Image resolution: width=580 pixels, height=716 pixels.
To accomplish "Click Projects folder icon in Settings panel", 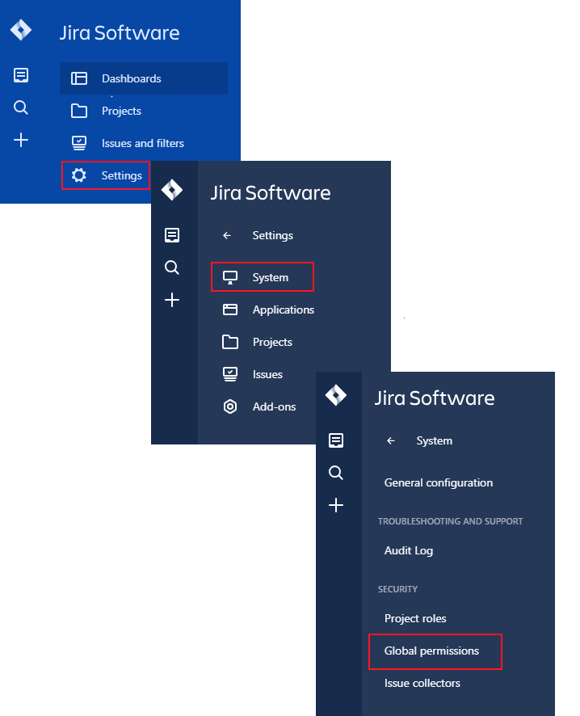I will click(230, 342).
